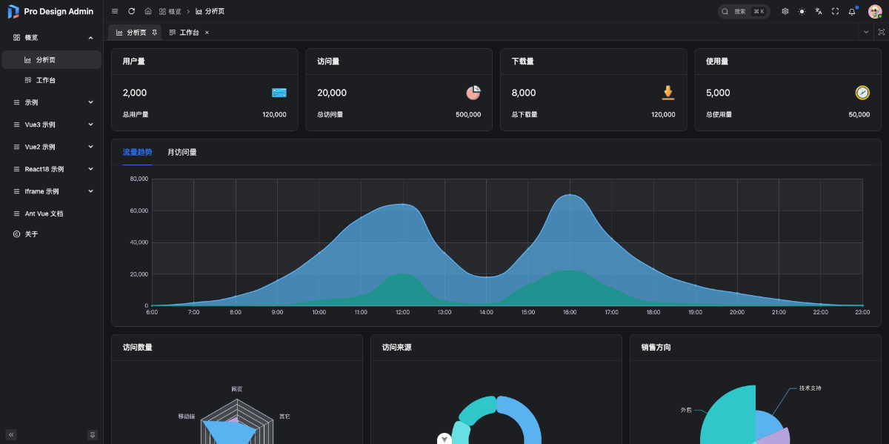The width and height of the screenshot is (889, 444).
Task: Toggle the sidebar pin at the bottom
Action: tap(93, 434)
